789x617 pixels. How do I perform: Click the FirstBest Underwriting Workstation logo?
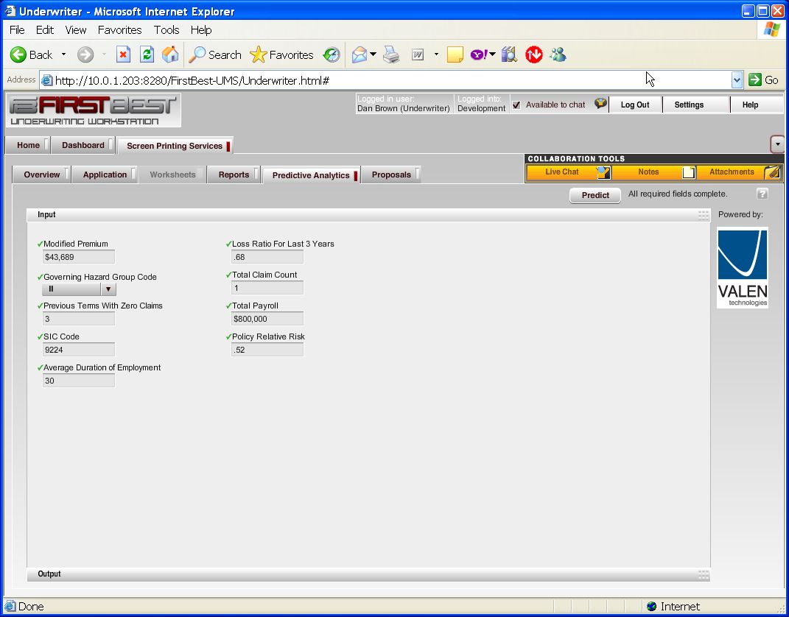pos(93,110)
